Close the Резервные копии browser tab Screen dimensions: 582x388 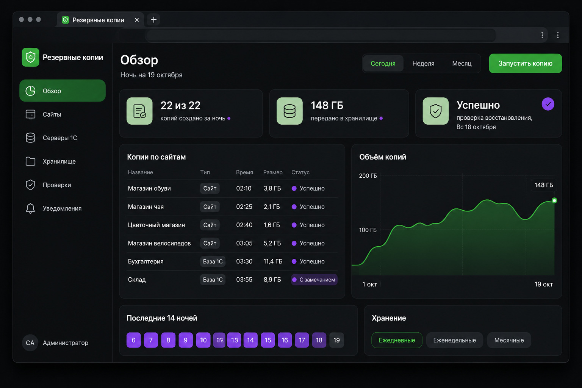[x=137, y=20]
